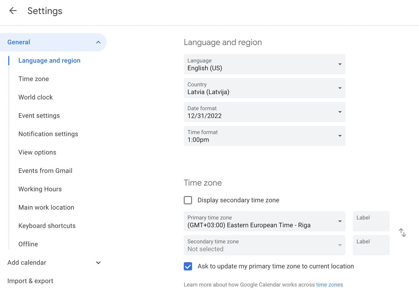Open Working Hours settings
The width and height of the screenshot is (419, 298).
click(40, 189)
